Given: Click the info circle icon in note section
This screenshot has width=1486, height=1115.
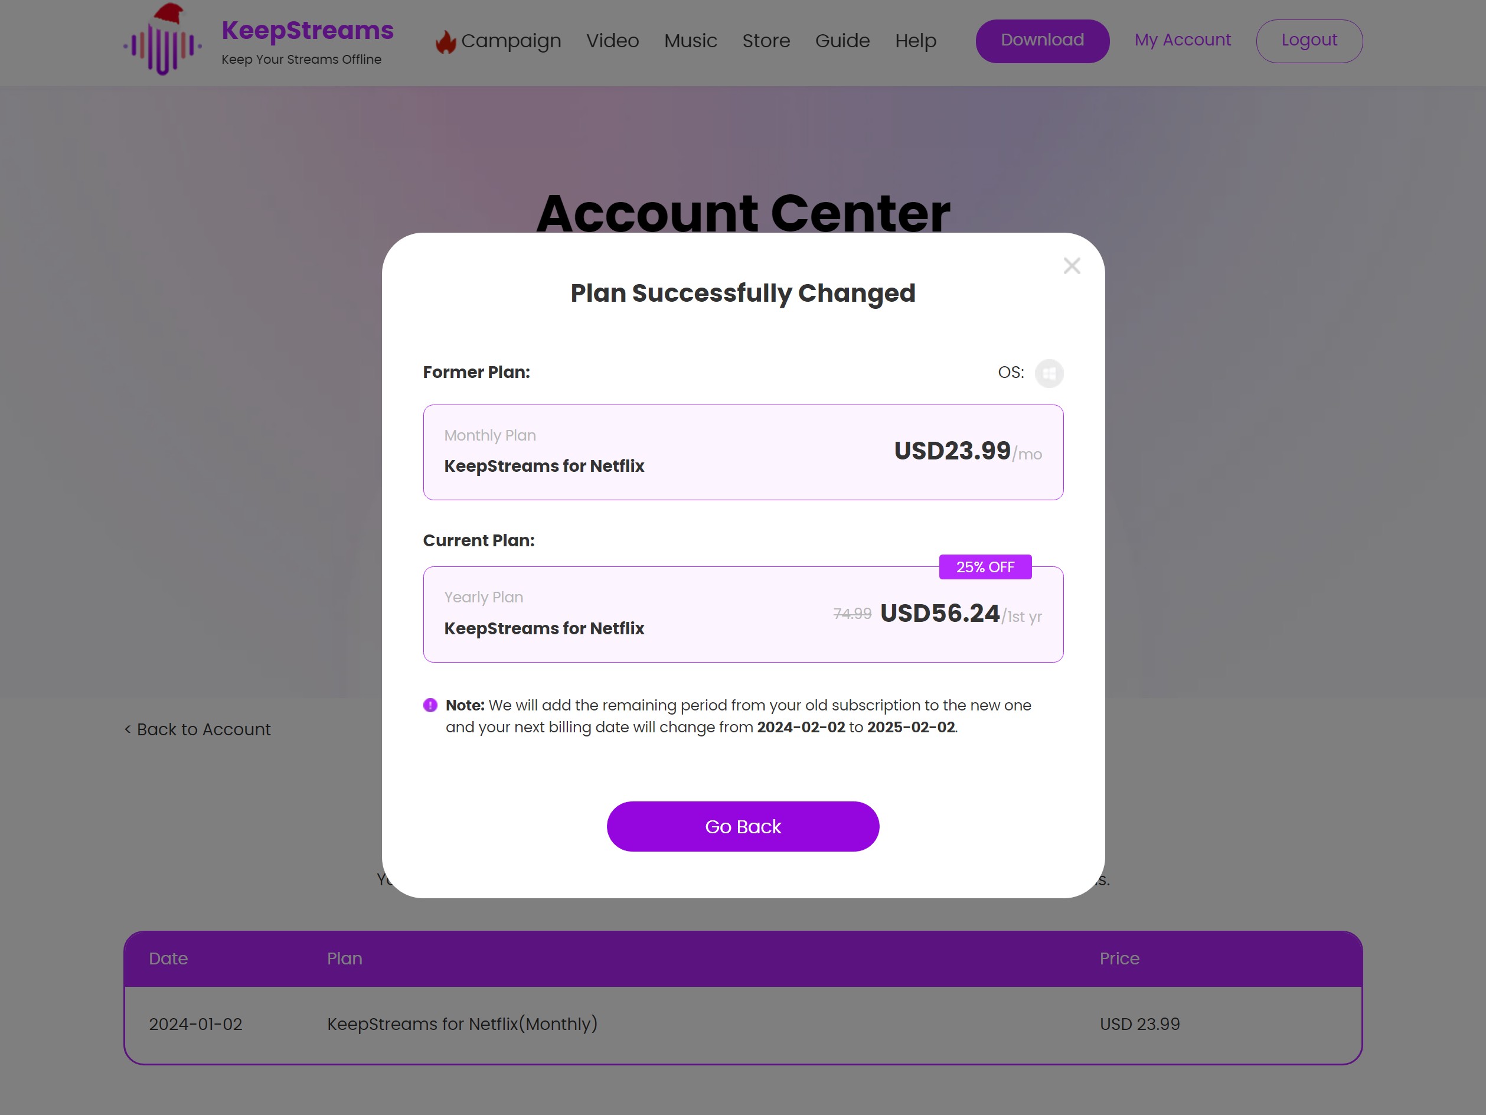Looking at the screenshot, I should (x=430, y=704).
